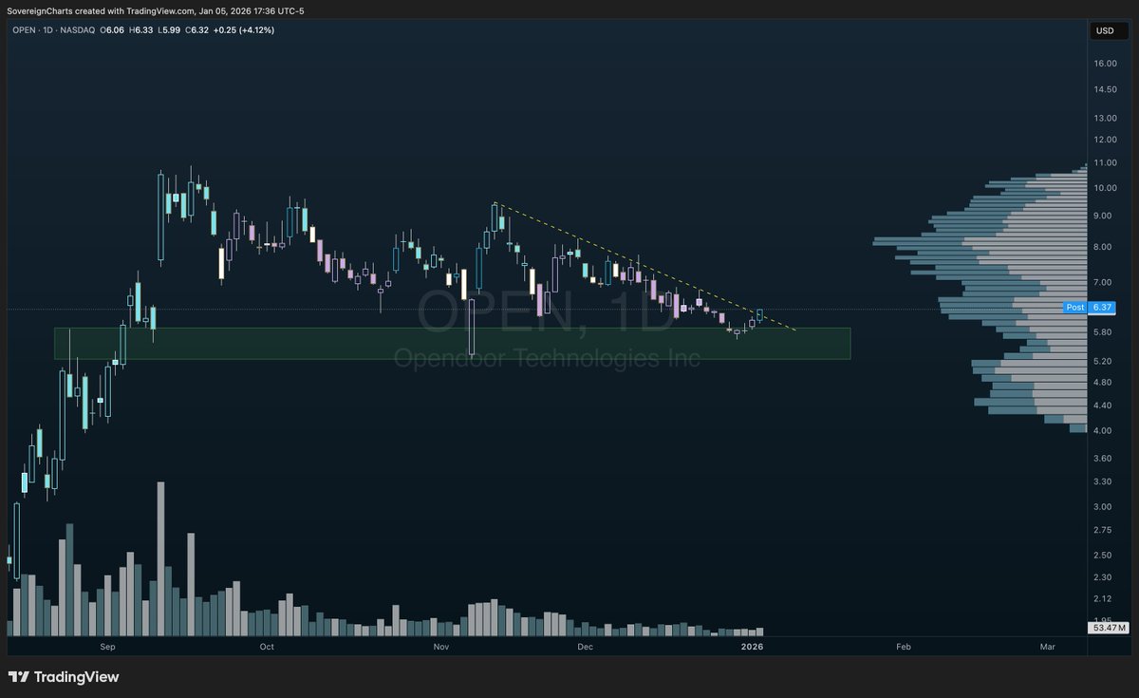Click the Dec label on time axis
Image resolution: width=1139 pixels, height=698 pixels.
point(585,647)
